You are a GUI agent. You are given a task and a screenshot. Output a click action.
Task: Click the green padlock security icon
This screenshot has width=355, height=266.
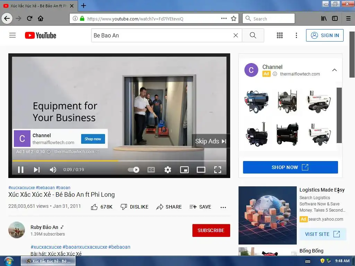[x=82, y=19]
